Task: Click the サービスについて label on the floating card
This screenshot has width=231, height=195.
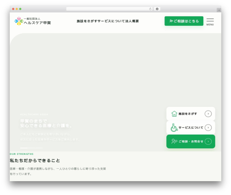Action: tap(191, 128)
